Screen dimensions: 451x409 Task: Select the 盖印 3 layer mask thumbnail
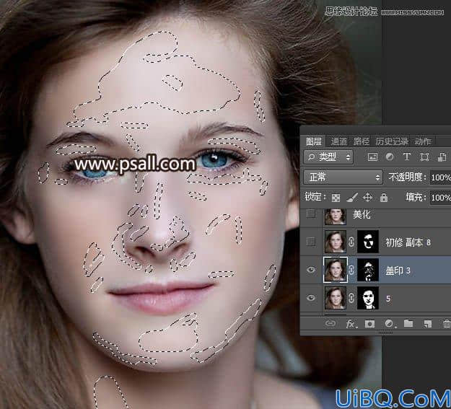(x=367, y=270)
